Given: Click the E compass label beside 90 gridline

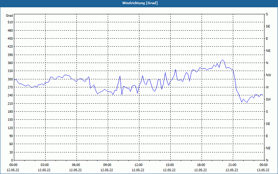Looking at the screenshot, I should tap(267, 136).
